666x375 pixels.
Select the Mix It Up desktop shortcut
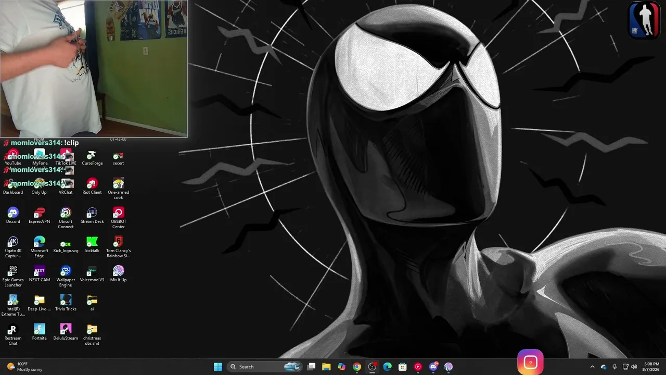[118, 274]
